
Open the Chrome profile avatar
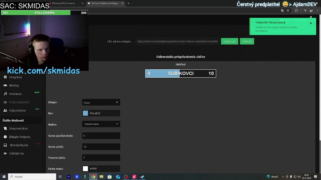point(311,10)
